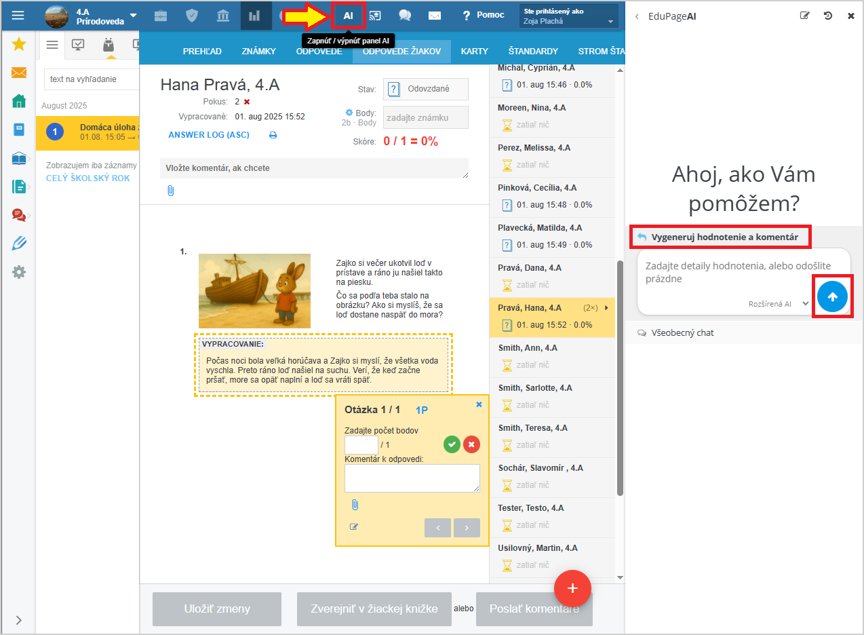
Task: Open AI chat history icon
Action: coord(828,16)
